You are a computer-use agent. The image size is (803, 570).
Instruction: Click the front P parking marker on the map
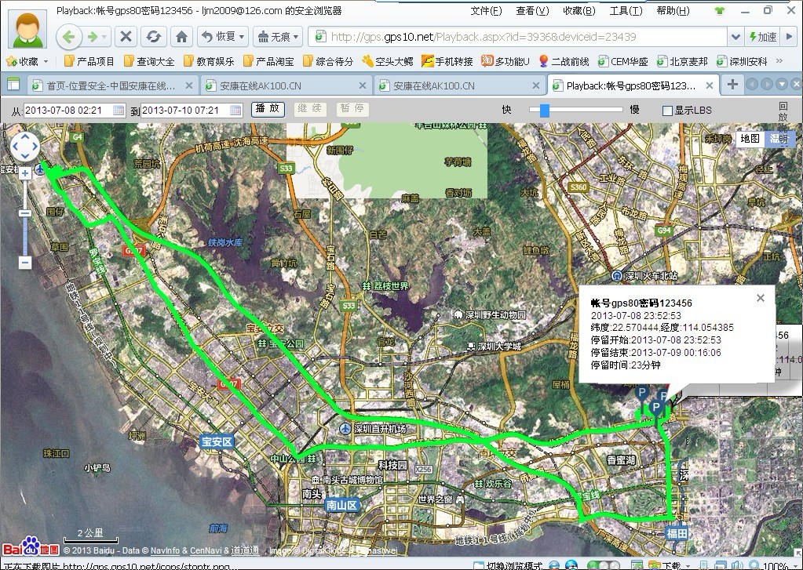click(656, 408)
